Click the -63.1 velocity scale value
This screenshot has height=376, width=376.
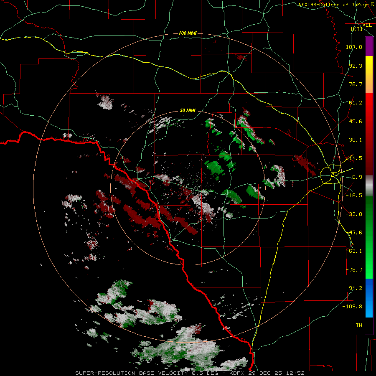point(354,251)
